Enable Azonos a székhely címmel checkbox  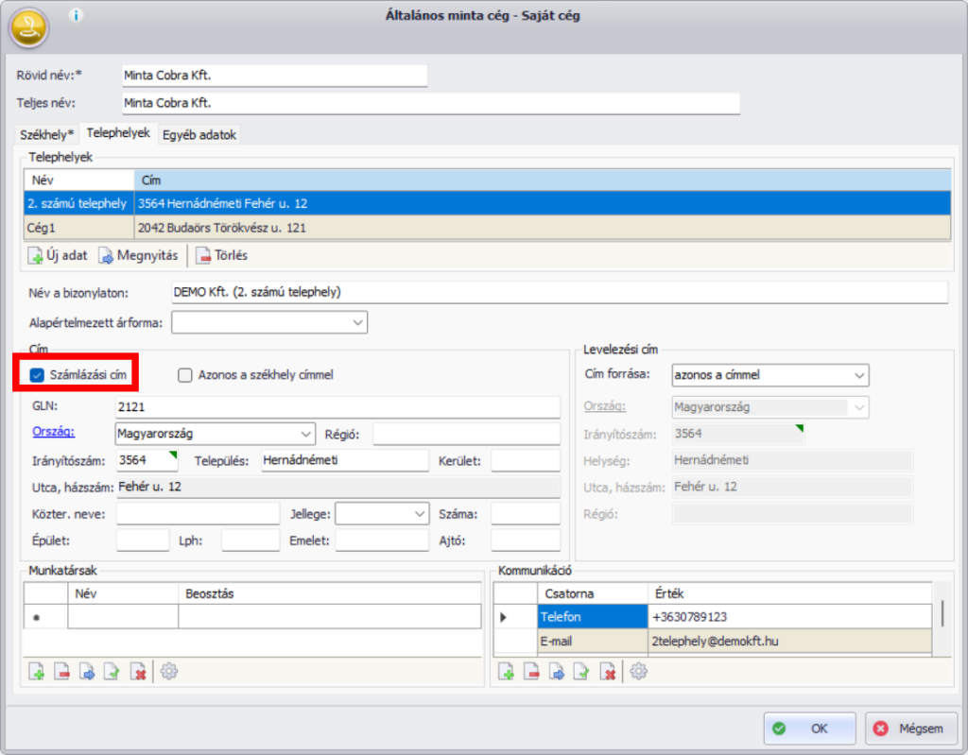click(x=185, y=375)
